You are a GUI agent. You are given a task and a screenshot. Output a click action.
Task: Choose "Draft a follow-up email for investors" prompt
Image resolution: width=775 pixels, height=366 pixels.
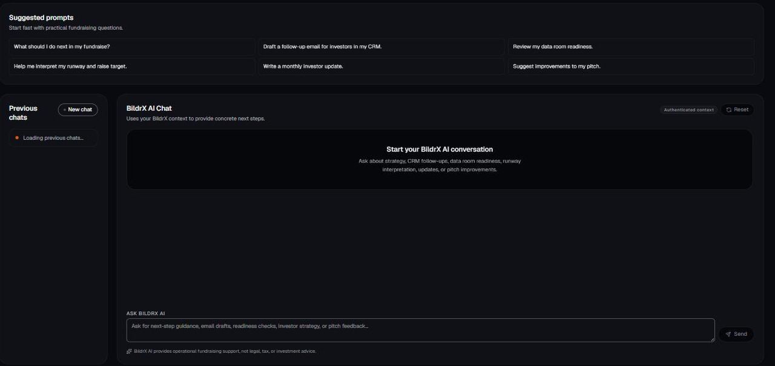click(x=381, y=47)
